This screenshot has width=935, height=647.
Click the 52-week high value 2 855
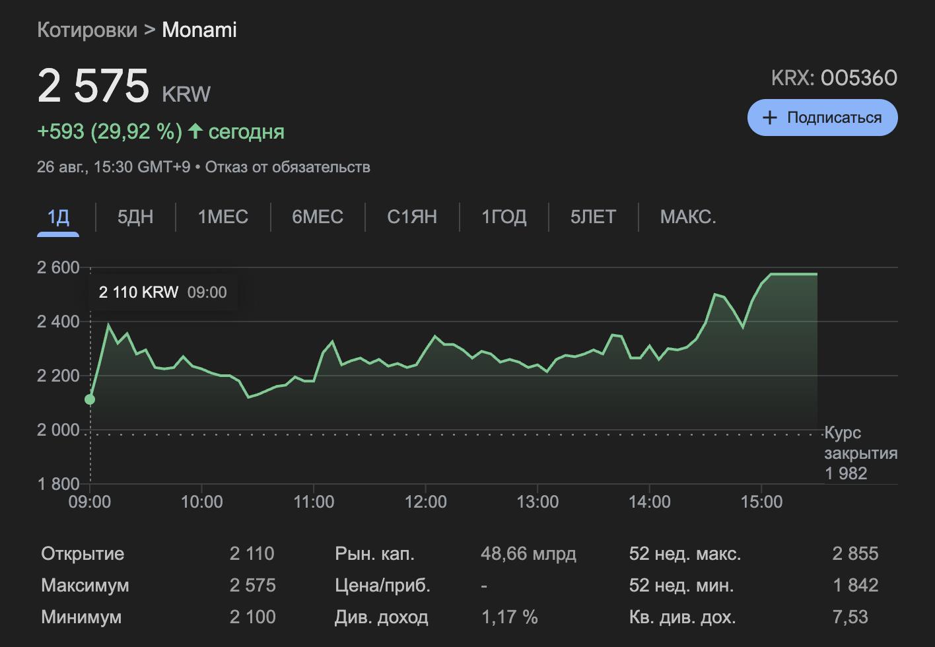pos(855,553)
